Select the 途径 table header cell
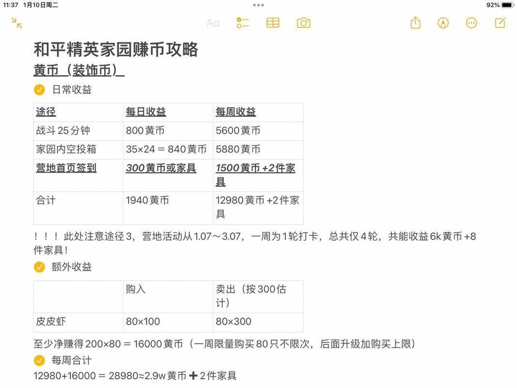 78,112
